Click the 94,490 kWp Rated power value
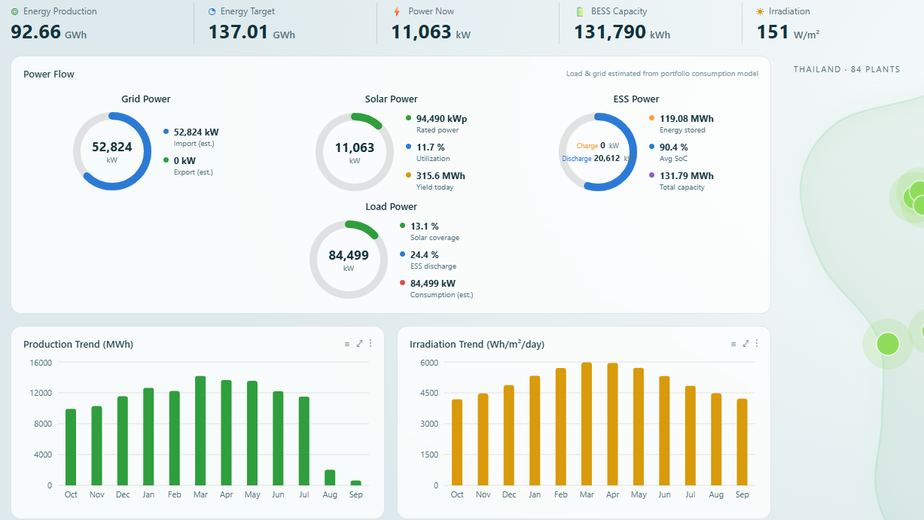 [x=441, y=118]
